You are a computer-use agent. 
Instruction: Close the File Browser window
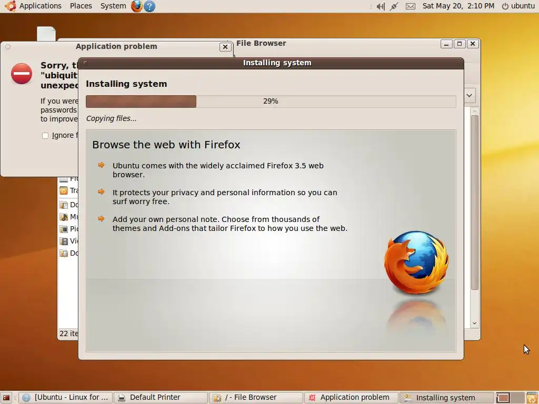(x=473, y=44)
